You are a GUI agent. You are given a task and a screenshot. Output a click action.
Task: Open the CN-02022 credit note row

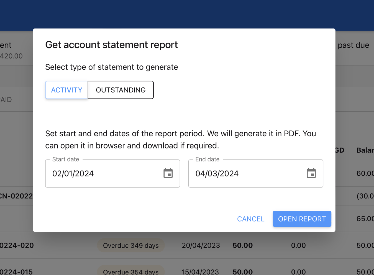point(16,196)
